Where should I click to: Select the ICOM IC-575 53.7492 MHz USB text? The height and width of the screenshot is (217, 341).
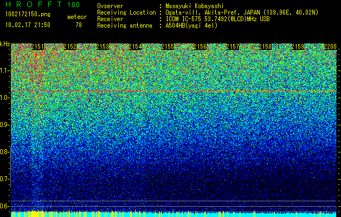click(x=217, y=19)
